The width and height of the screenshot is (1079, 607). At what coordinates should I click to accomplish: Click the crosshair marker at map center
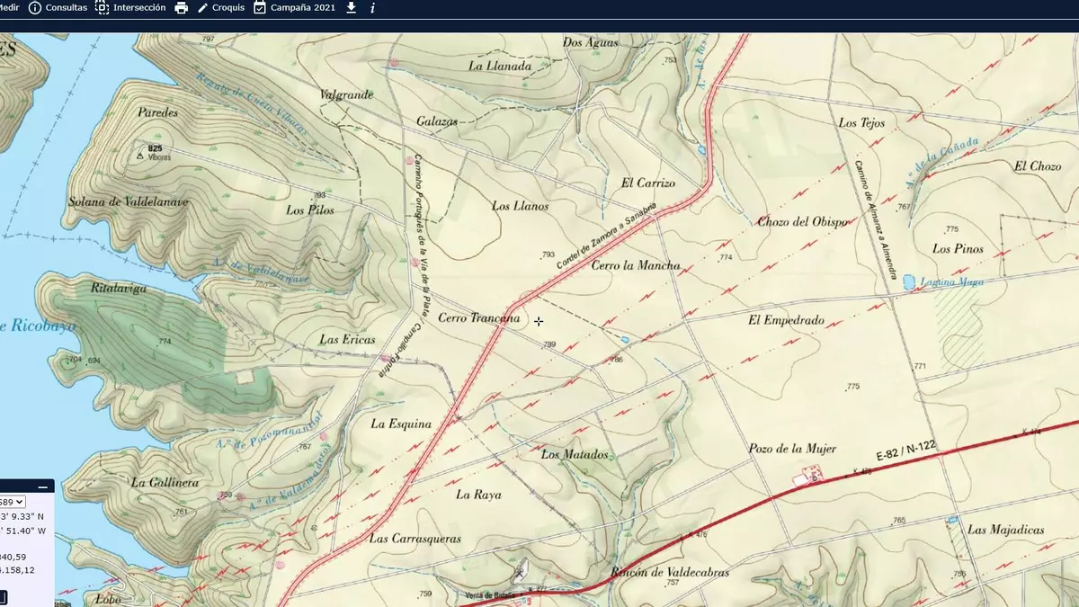click(x=539, y=321)
